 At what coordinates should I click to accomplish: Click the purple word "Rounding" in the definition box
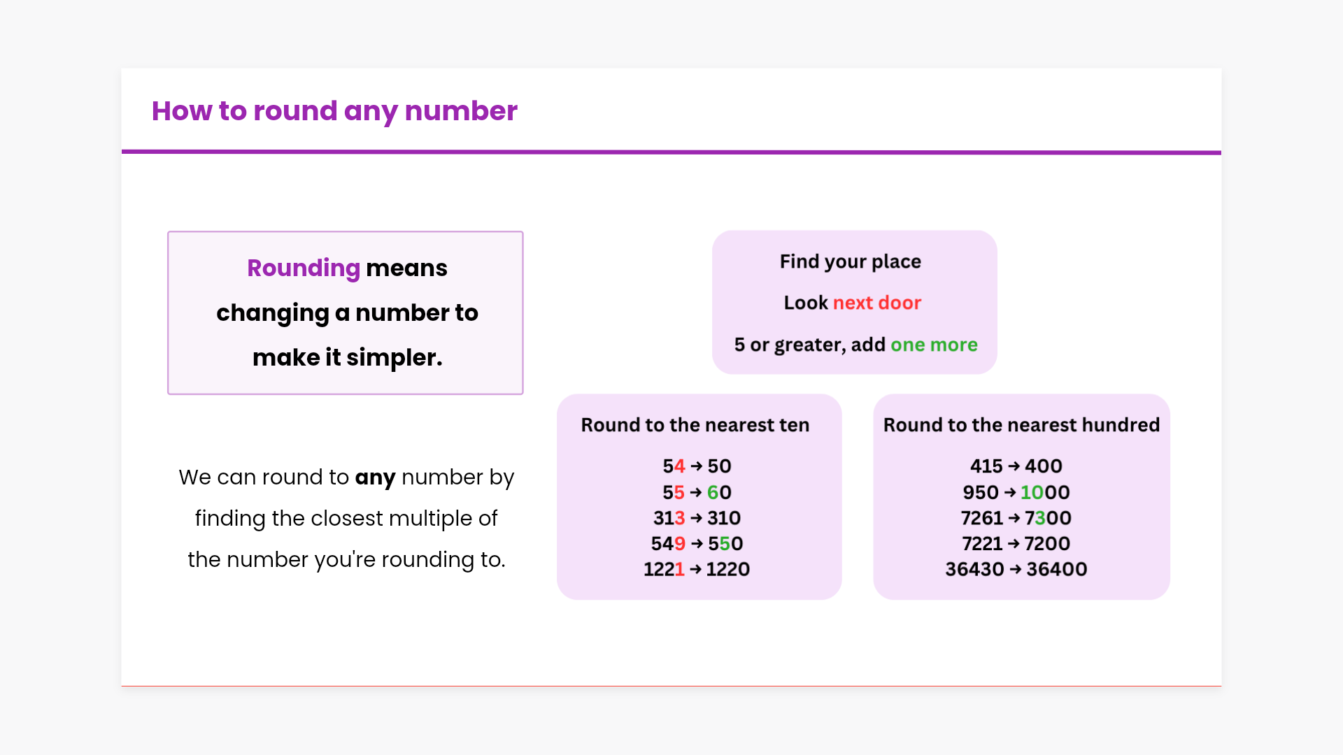[304, 268]
